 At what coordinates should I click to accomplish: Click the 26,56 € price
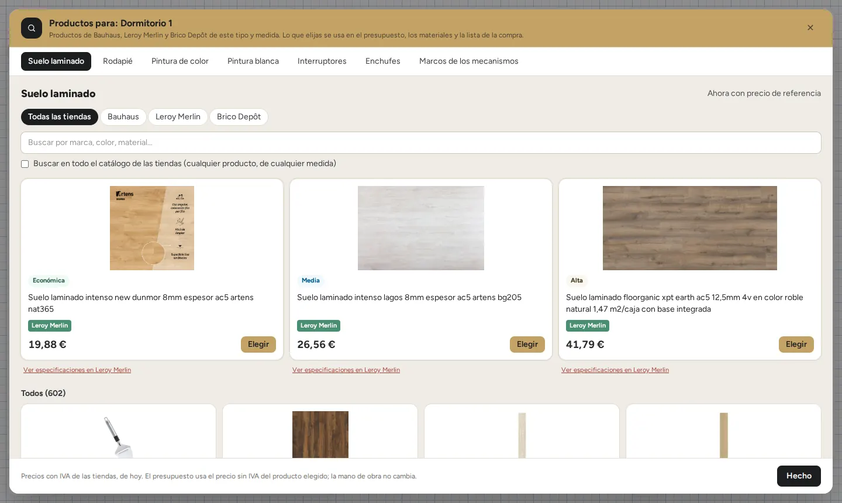(316, 345)
